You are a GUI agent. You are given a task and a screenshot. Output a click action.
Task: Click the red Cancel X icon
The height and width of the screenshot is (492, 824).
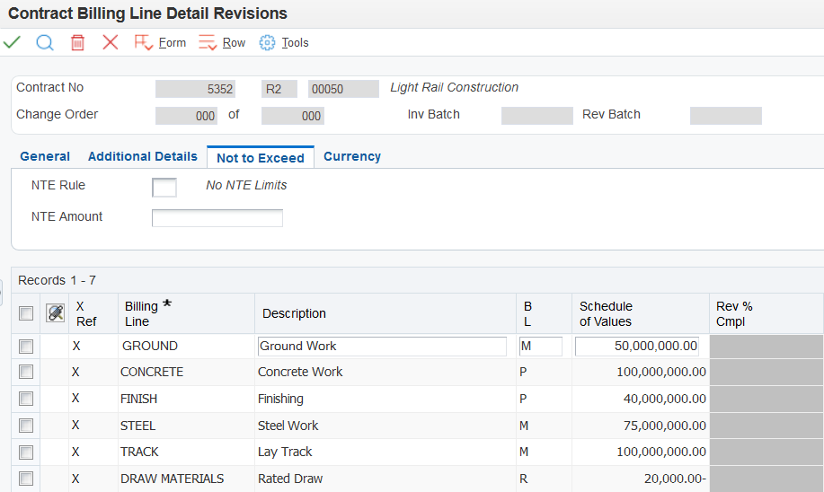[x=111, y=42]
